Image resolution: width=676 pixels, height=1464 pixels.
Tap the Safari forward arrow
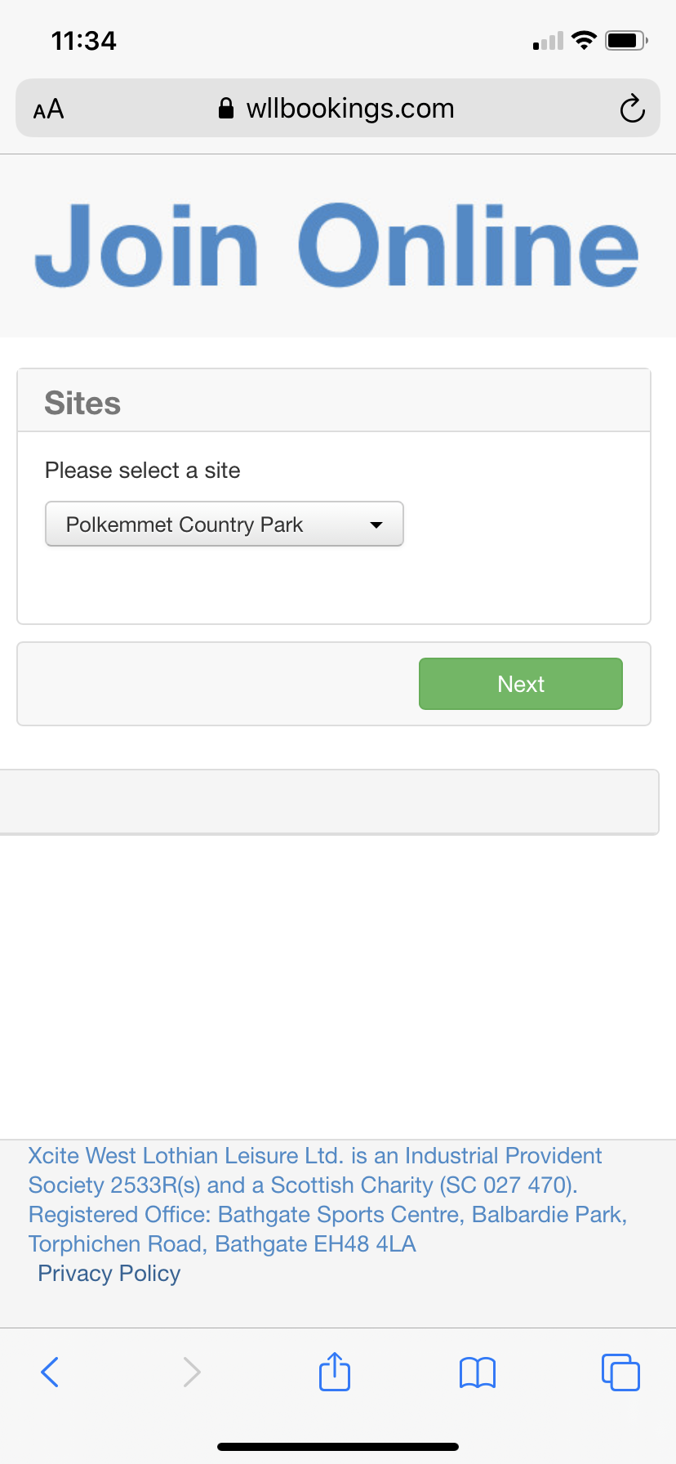coord(192,1372)
